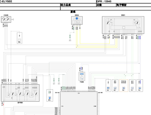The width and height of the screenshot is (151, 115).
Task: Click the red wire label below BFRM
Action: (x=4, y=104)
